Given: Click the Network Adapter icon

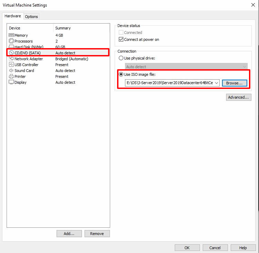Looking at the screenshot, I should 11,58.
